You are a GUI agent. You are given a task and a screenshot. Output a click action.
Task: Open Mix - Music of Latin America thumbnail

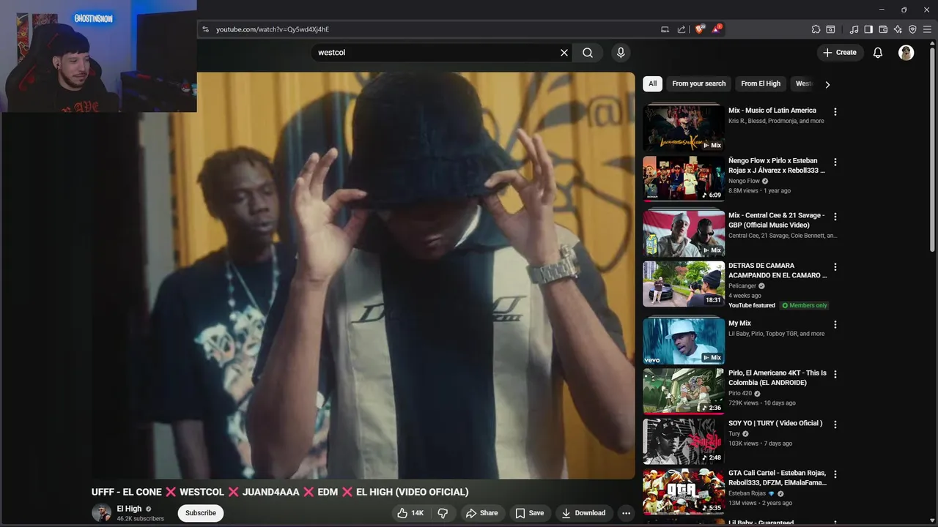pos(684,127)
